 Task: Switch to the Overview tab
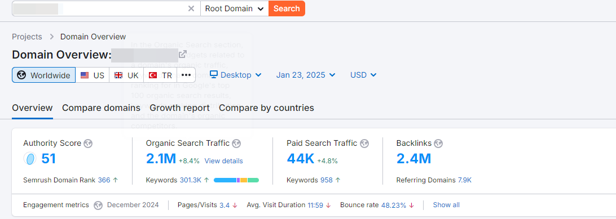point(32,108)
